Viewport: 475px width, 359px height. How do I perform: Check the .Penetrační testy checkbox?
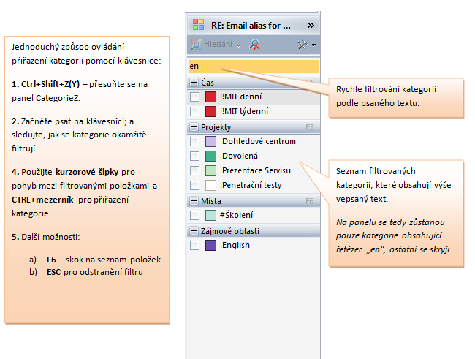point(195,185)
